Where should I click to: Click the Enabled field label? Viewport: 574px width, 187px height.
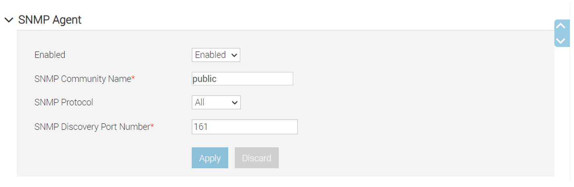(x=50, y=55)
